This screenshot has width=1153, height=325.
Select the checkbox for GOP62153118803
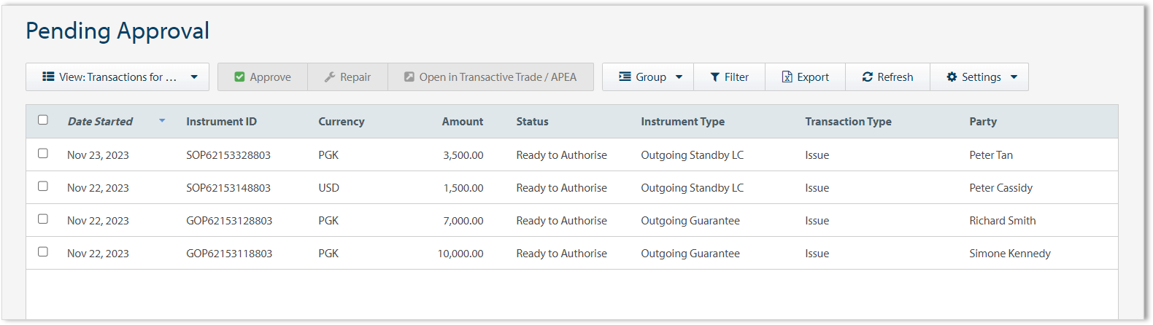pos(43,252)
